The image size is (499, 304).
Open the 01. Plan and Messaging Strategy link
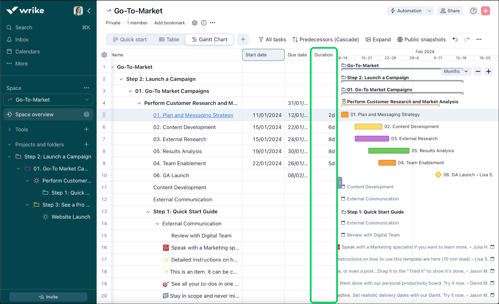click(x=193, y=115)
